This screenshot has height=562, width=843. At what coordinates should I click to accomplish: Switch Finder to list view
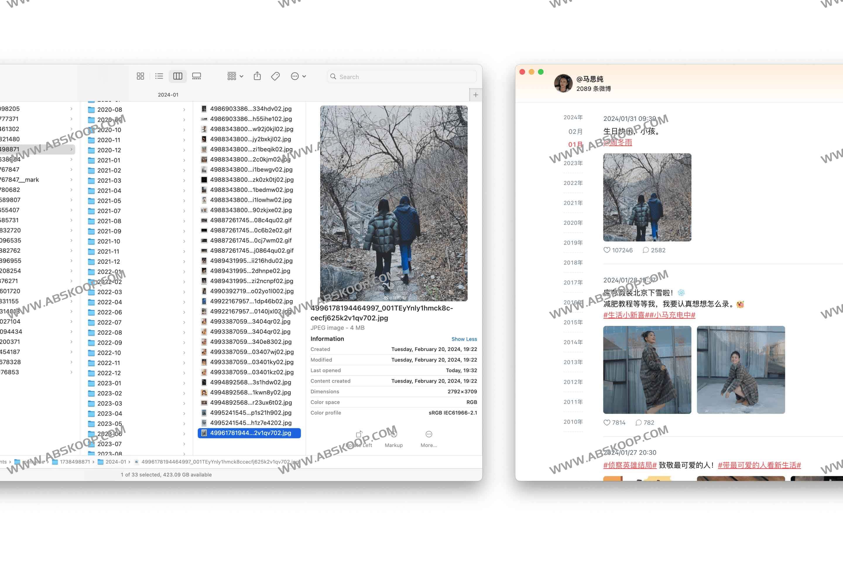tap(159, 76)
